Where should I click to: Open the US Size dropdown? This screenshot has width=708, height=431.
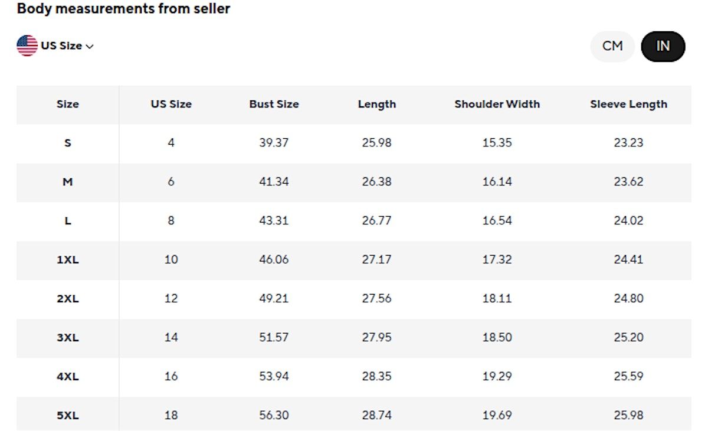pyautogui.click(x=61, y=46)
